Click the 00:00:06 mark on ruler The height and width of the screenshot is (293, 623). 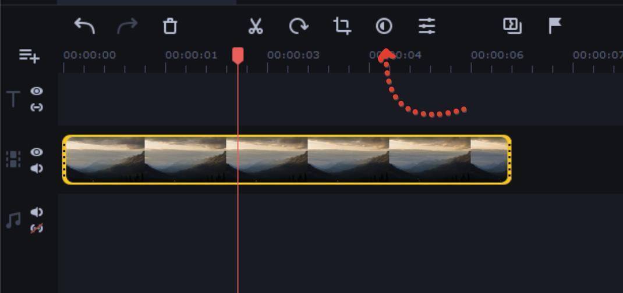click(497, 56)
